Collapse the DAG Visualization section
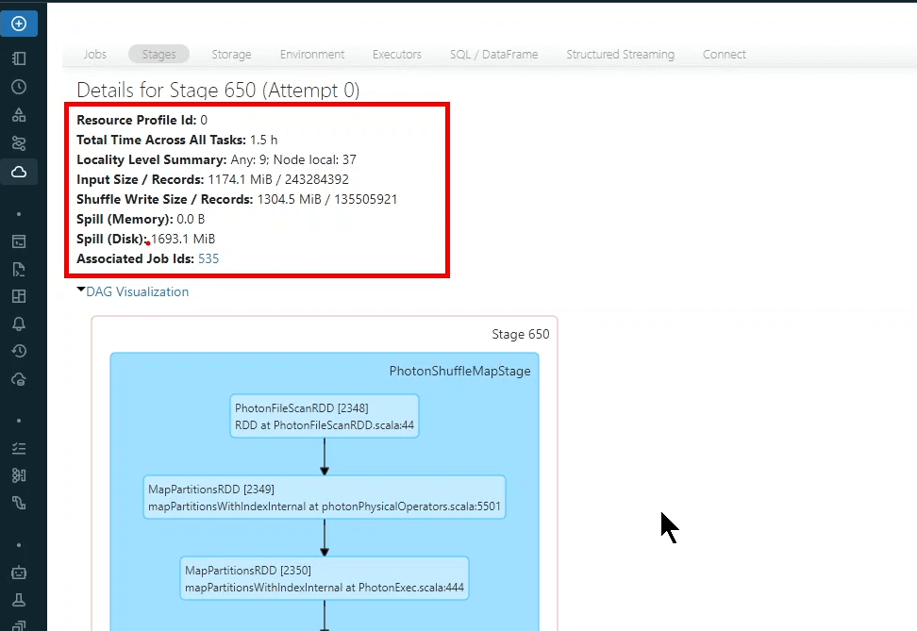The image size is (917, 631). point(133,291)
